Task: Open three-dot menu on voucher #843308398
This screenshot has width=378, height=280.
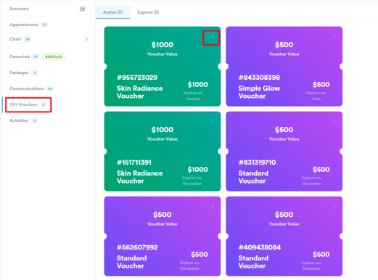Action: [x=334, y=36]
